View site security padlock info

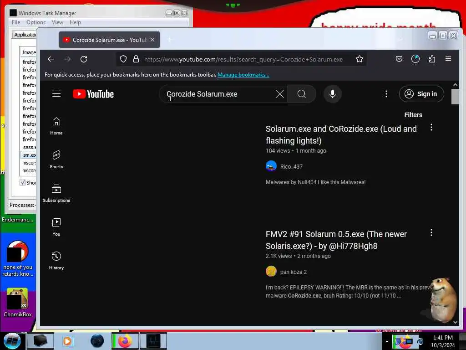tap(136, 59)
